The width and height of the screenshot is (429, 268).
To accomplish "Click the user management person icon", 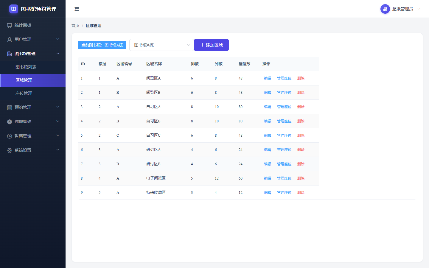I will (x=10, y=39).
